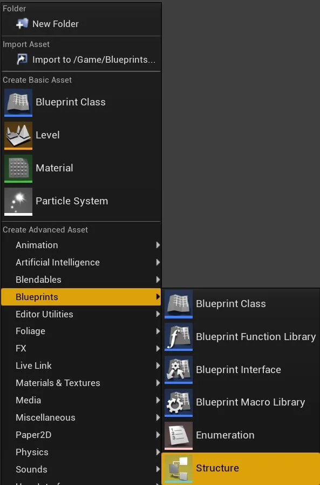This screenshot has height=485, width=320.
Task: Select the Level asset icon
Action: click(18, 136)
